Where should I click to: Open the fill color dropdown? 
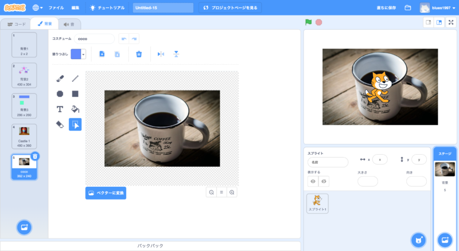coord(84,54)
